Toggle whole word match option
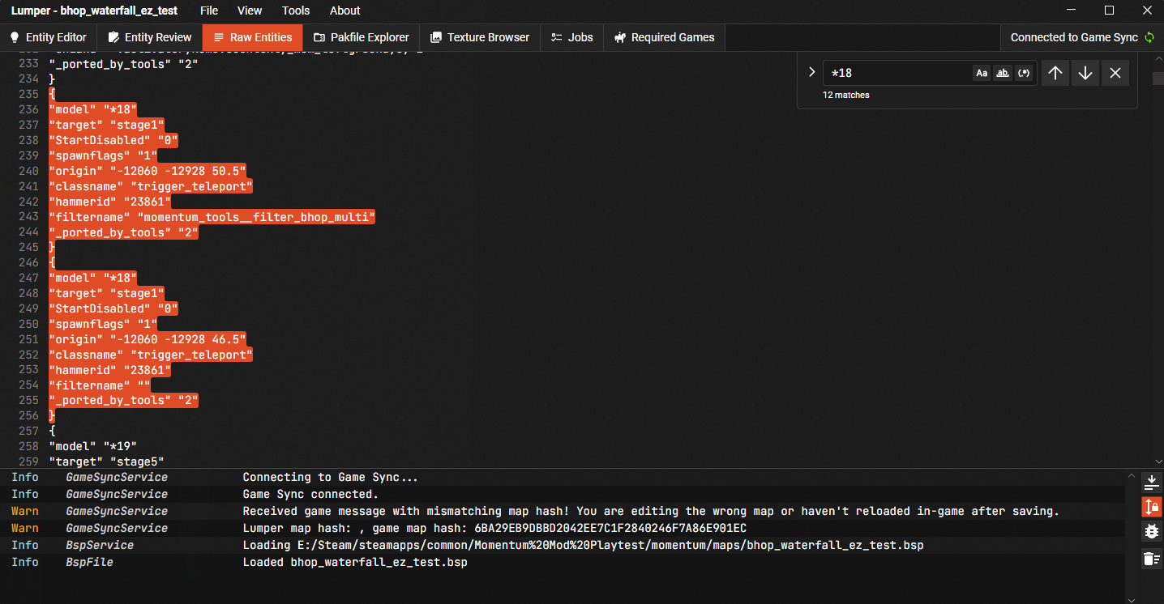Screen dimensions: 1164x604 [1003, 73]
